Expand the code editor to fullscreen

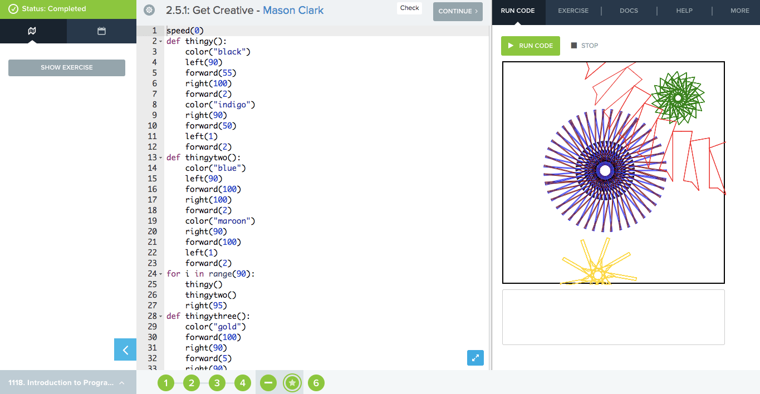[475, 358]
